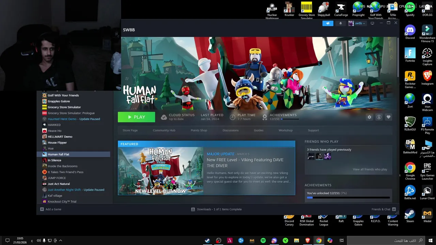Open Brave browser from taskbar

pyautogui.click(x=308, y=240)
